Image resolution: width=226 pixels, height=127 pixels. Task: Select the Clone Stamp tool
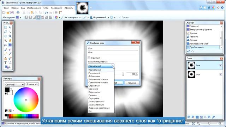[6, 58]
